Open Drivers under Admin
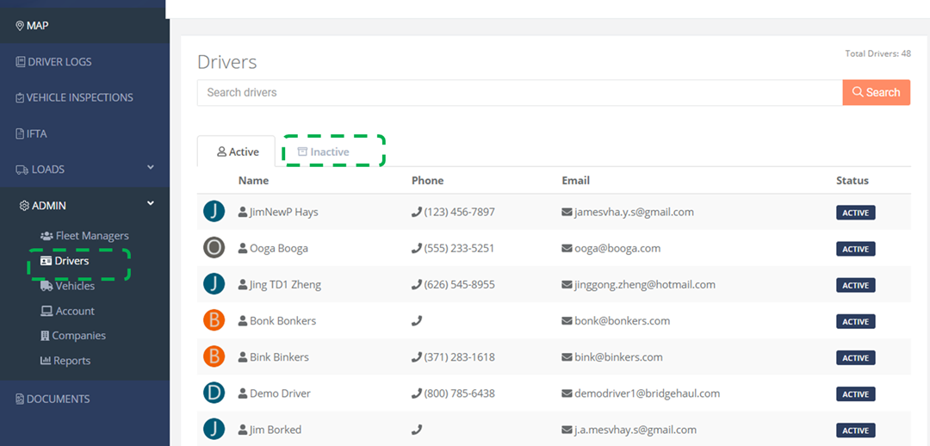 (64, 261)
